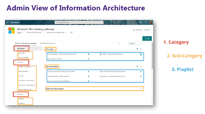Select Work remotely subcategory
Image resolution: width=205 pixels, height=114 pixels.
[23, 71]
